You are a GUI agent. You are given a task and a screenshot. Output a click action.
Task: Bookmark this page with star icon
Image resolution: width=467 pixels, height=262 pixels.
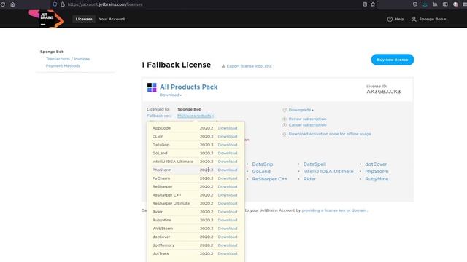(x=373, y=4)
